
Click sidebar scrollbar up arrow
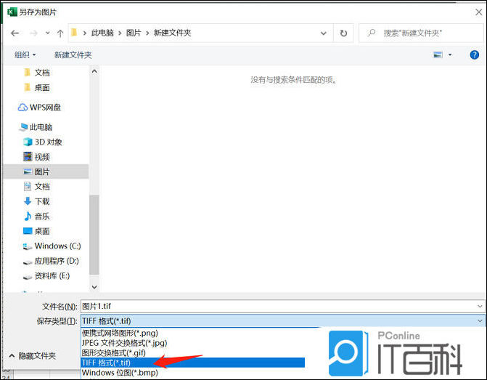(x=94, y=71)
